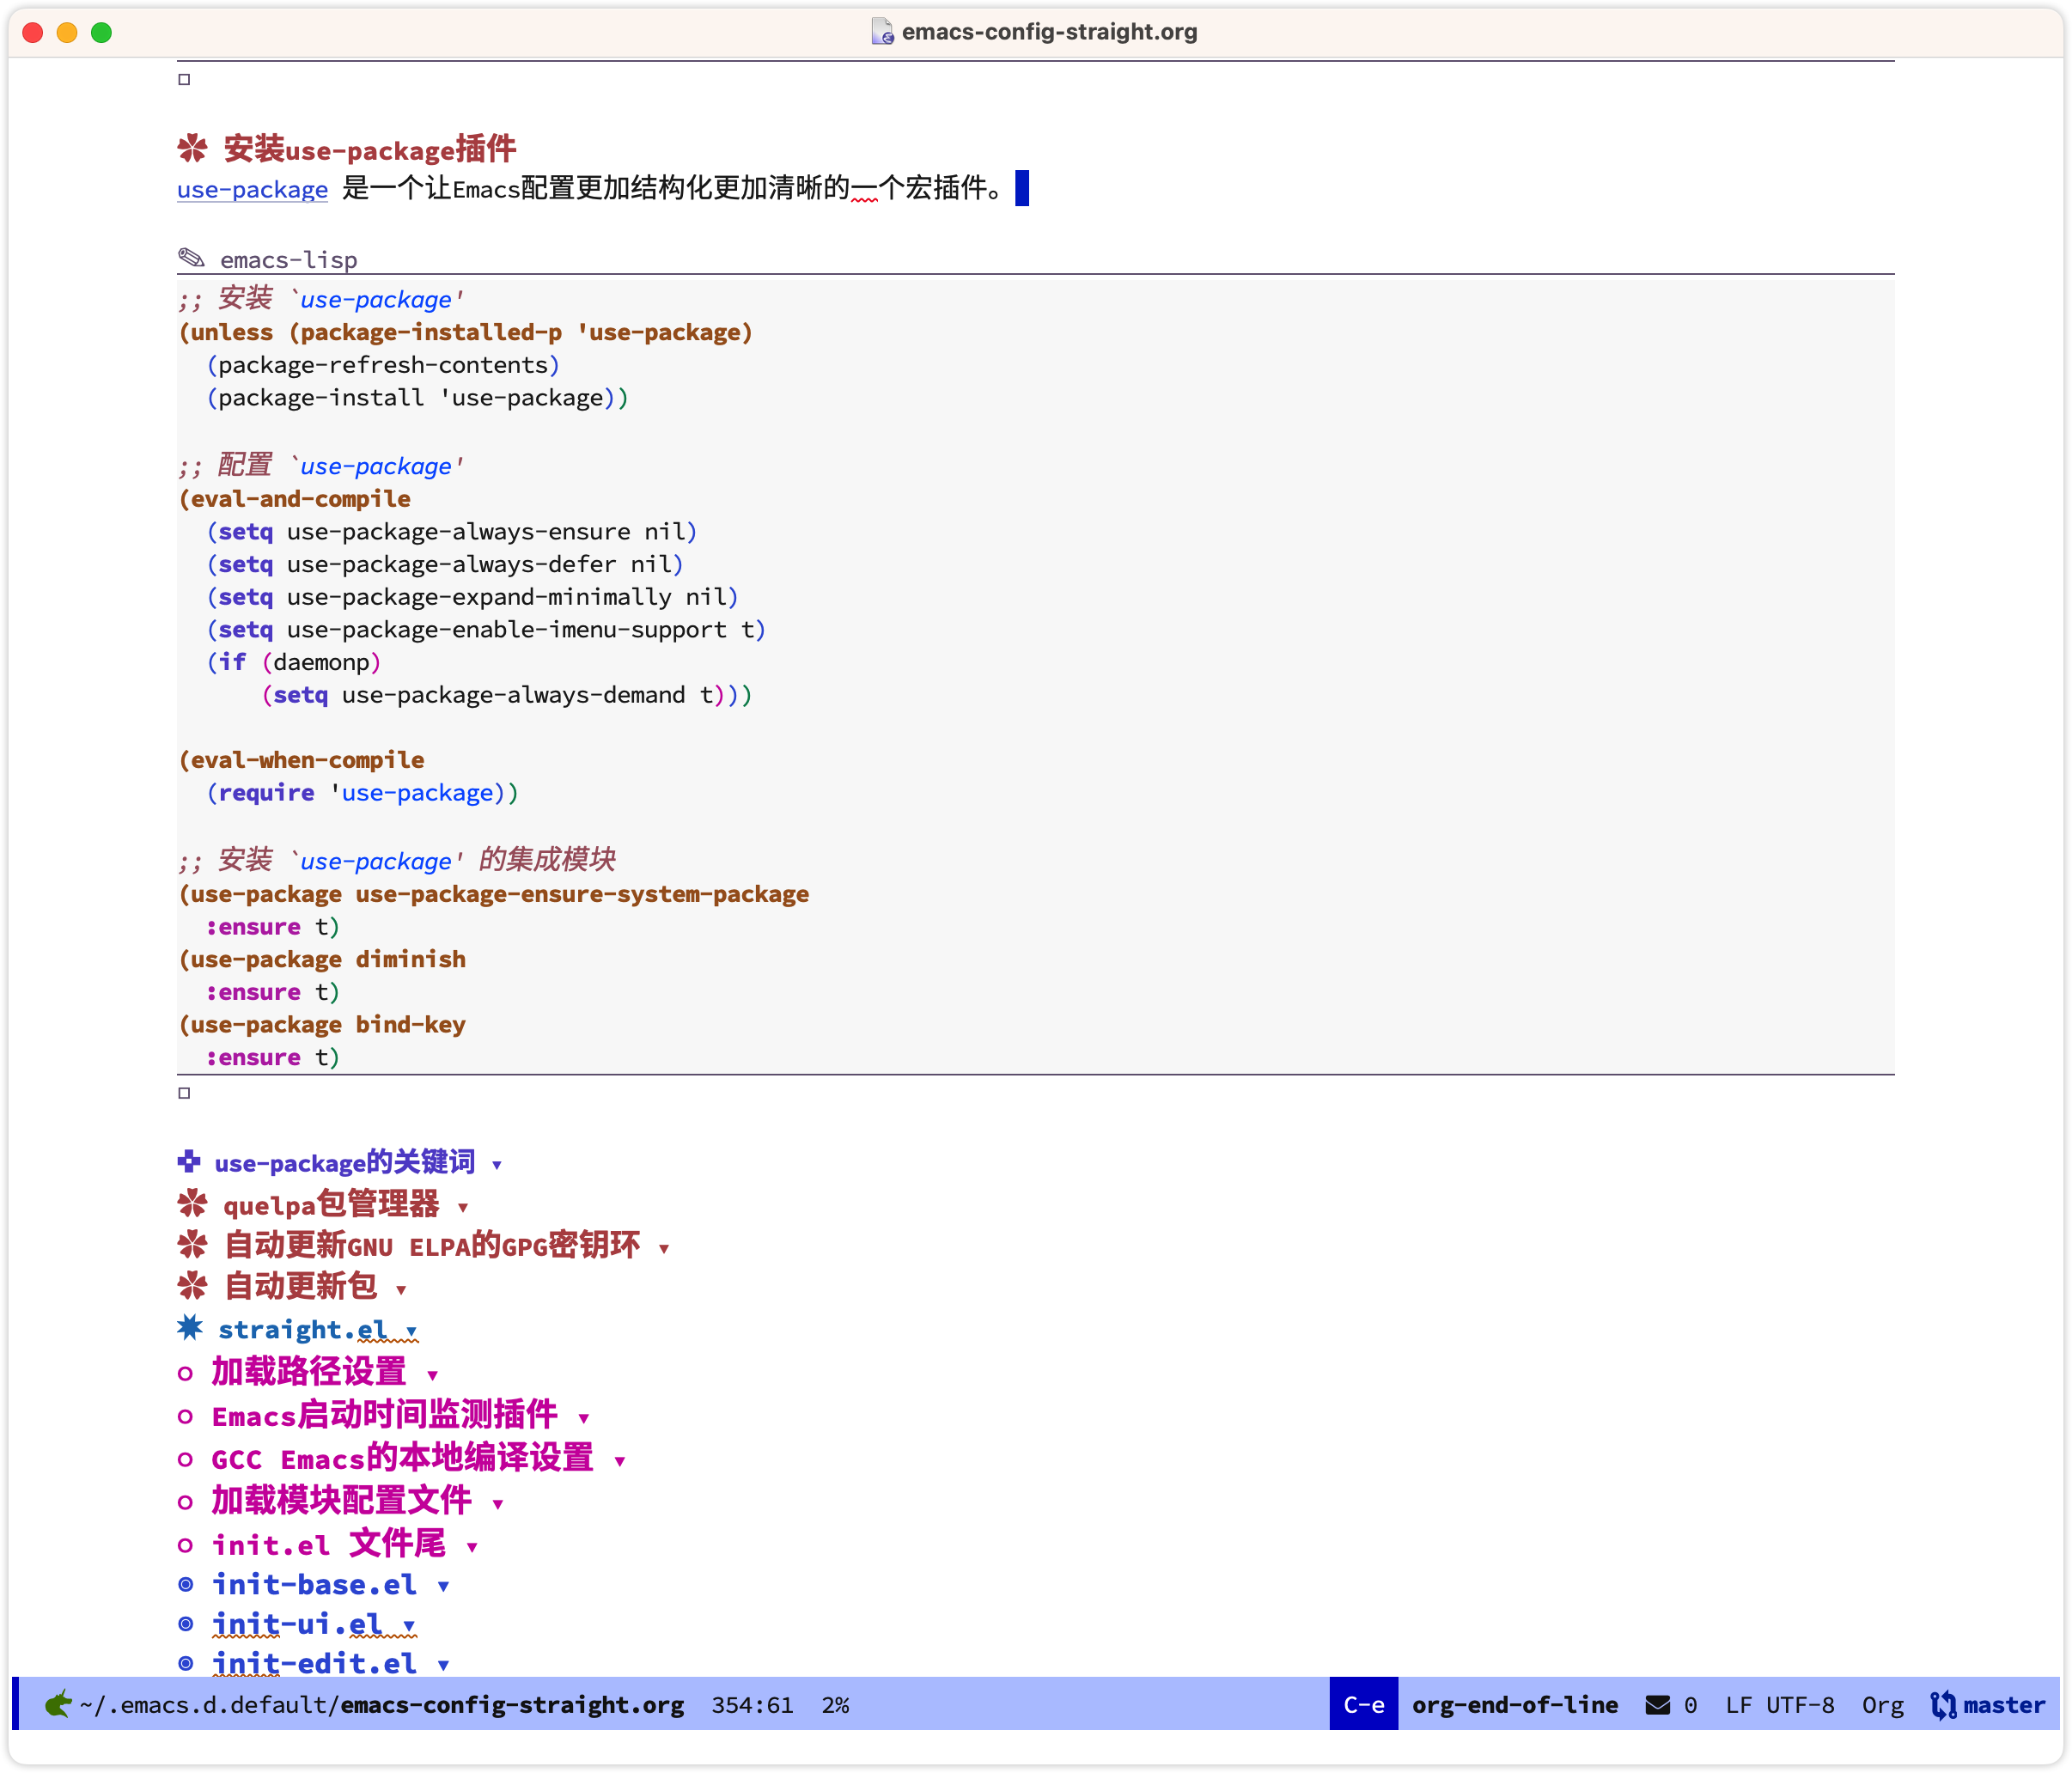Click the (eval-and-compile line
The image size is (2072, 1773).
coord(294,499)
